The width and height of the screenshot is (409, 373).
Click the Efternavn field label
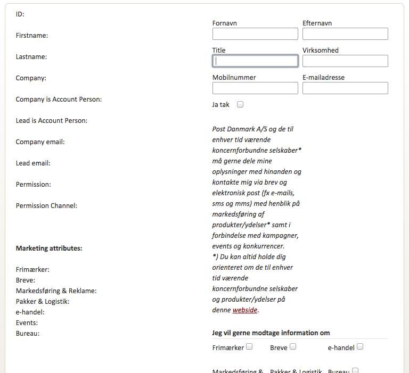(317, 23)
